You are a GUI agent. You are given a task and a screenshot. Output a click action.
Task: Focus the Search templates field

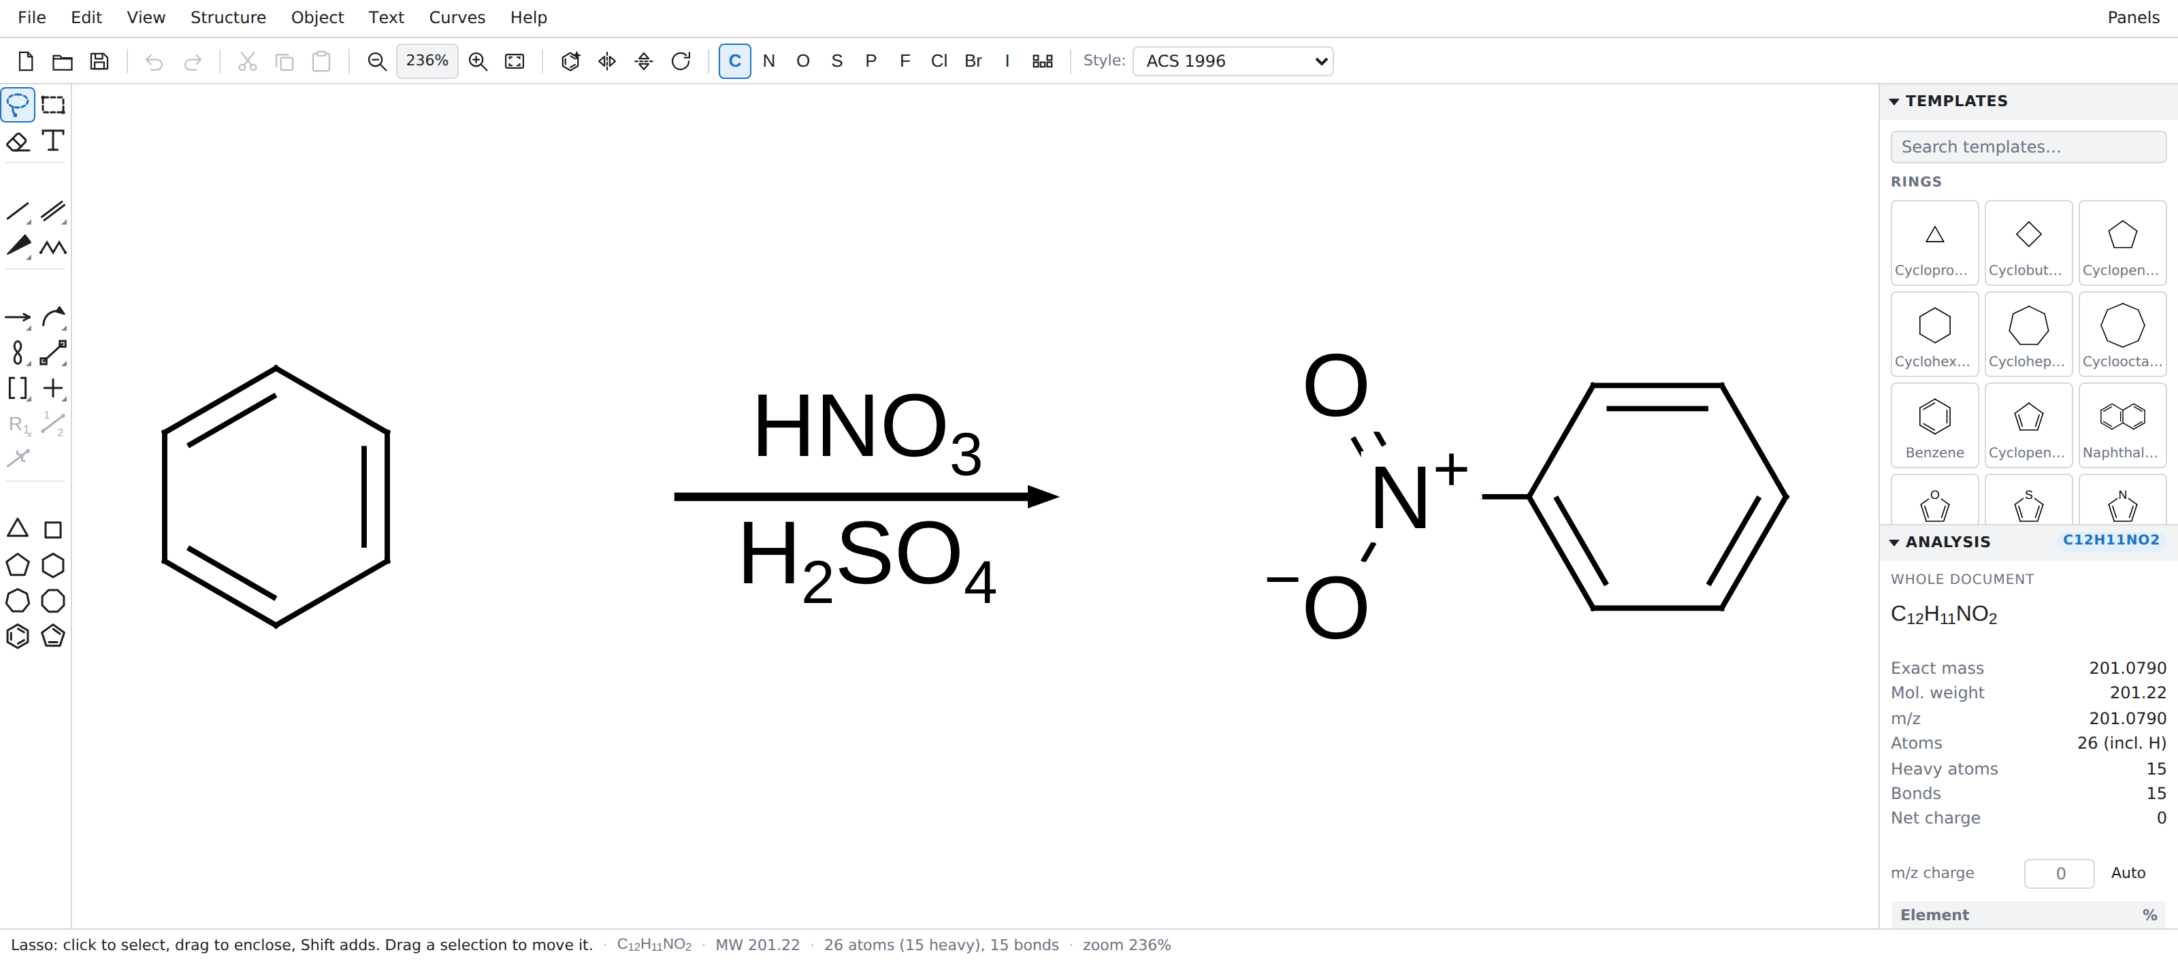click(2028, 147)
